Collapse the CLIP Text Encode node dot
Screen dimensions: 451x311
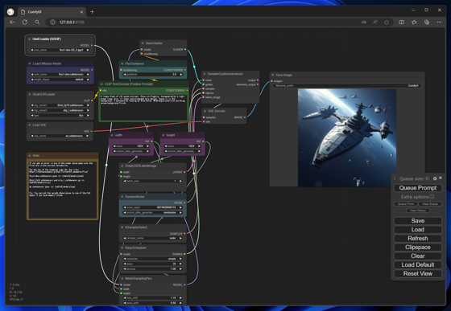point(101,84)
